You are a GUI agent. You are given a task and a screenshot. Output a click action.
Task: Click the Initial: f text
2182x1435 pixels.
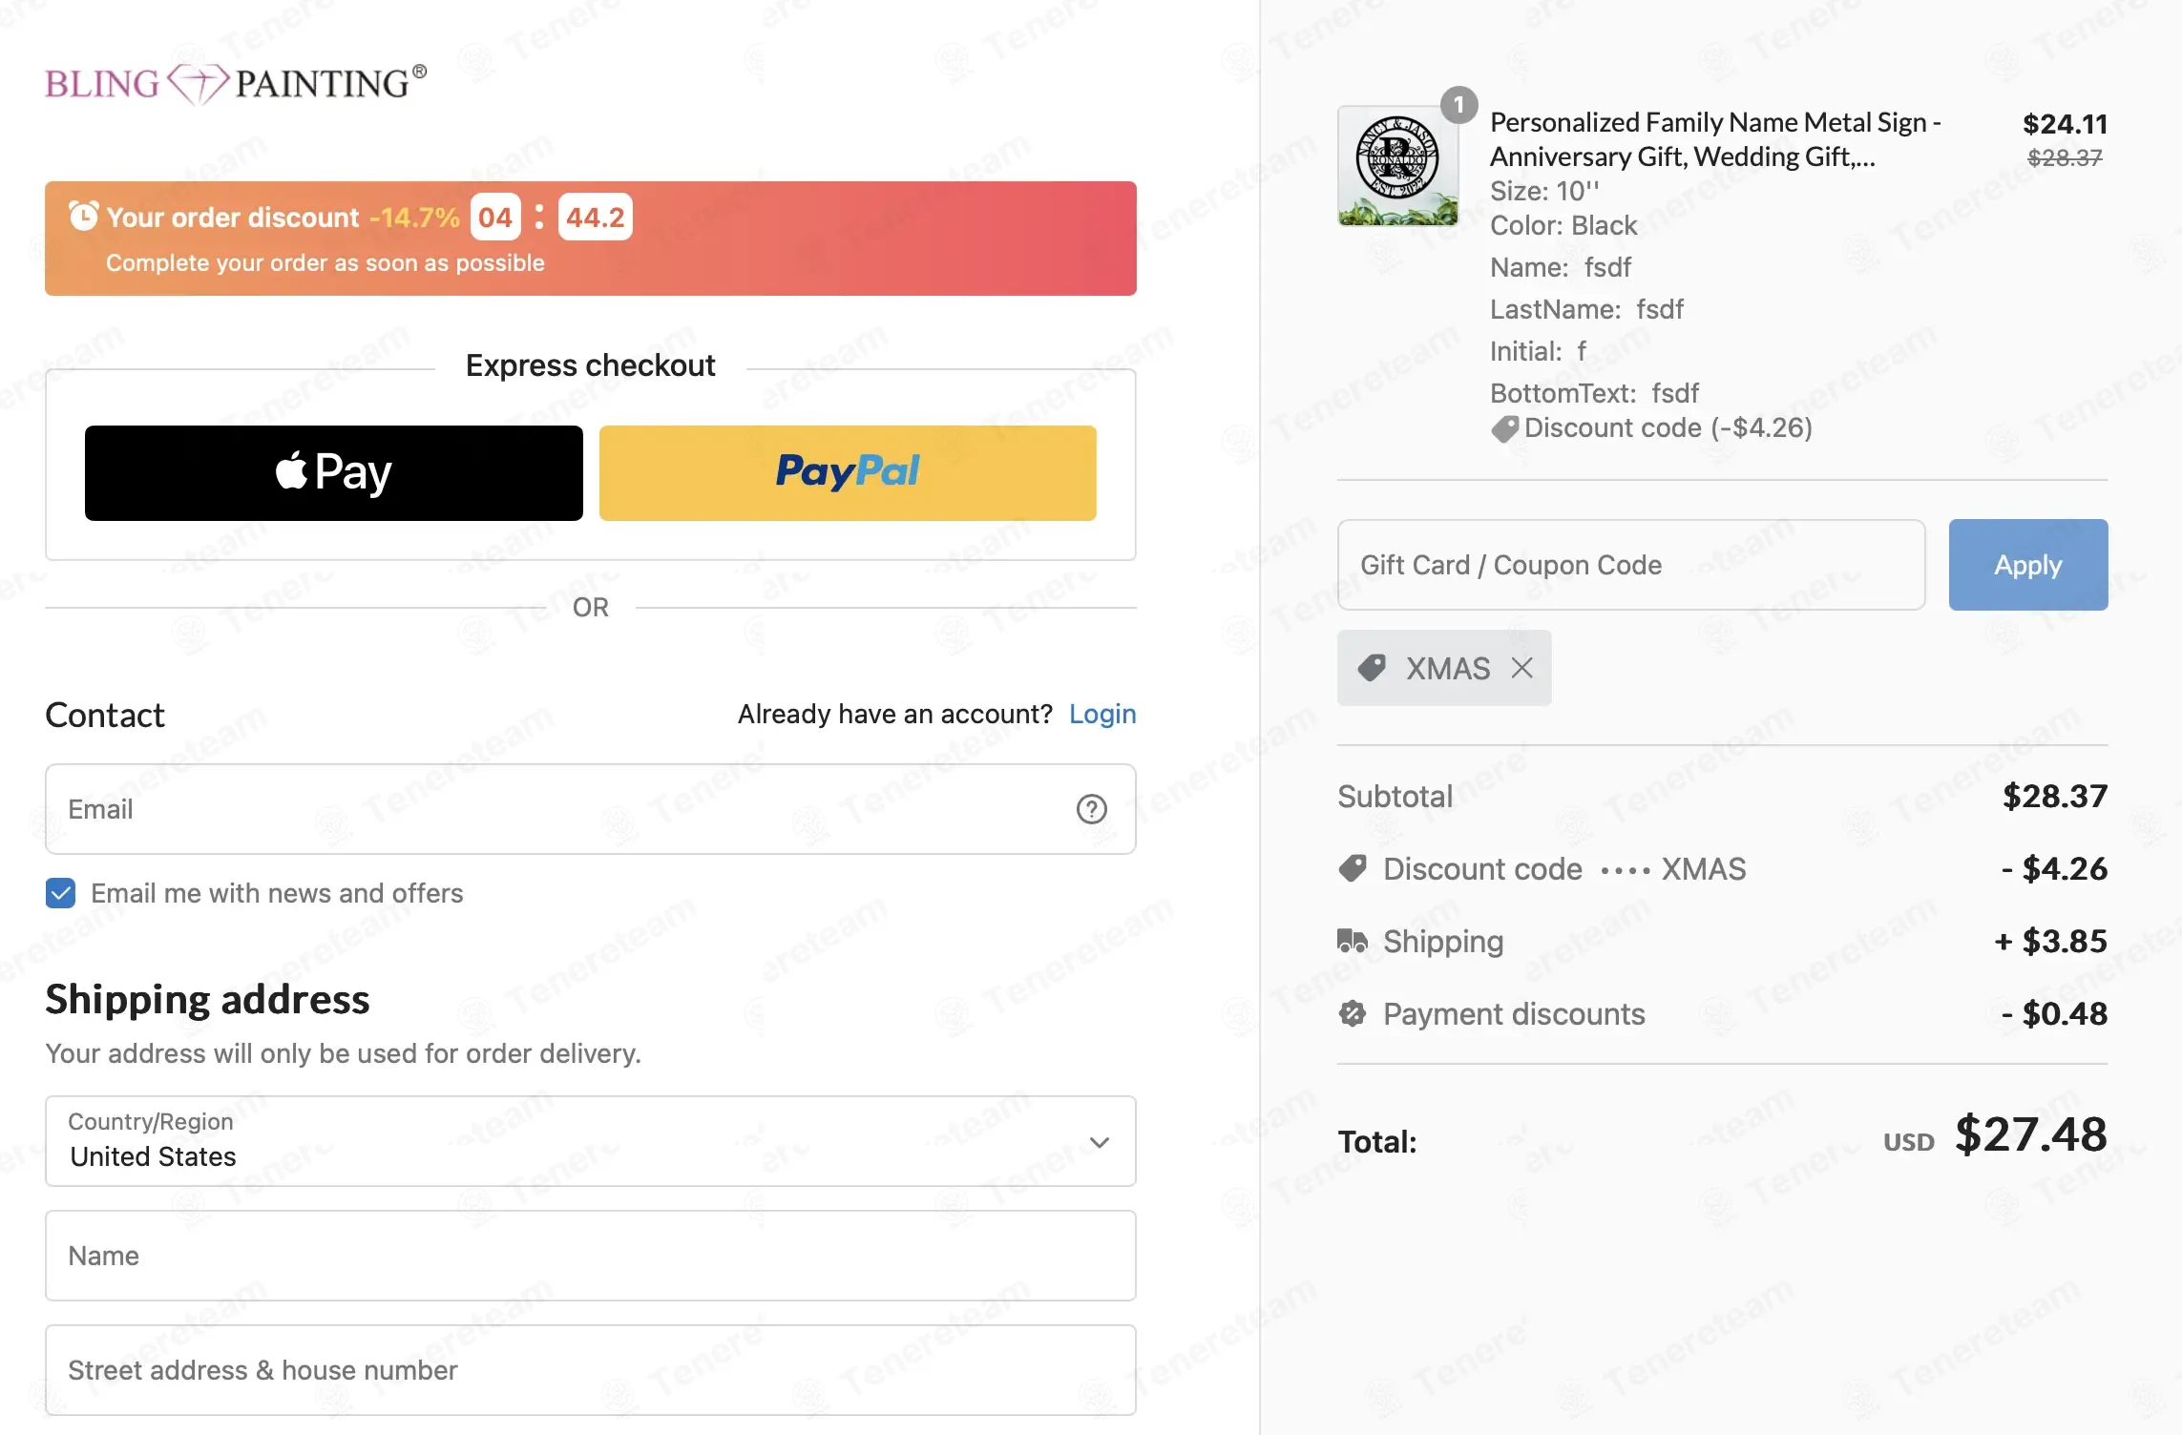coord(1539,351)
